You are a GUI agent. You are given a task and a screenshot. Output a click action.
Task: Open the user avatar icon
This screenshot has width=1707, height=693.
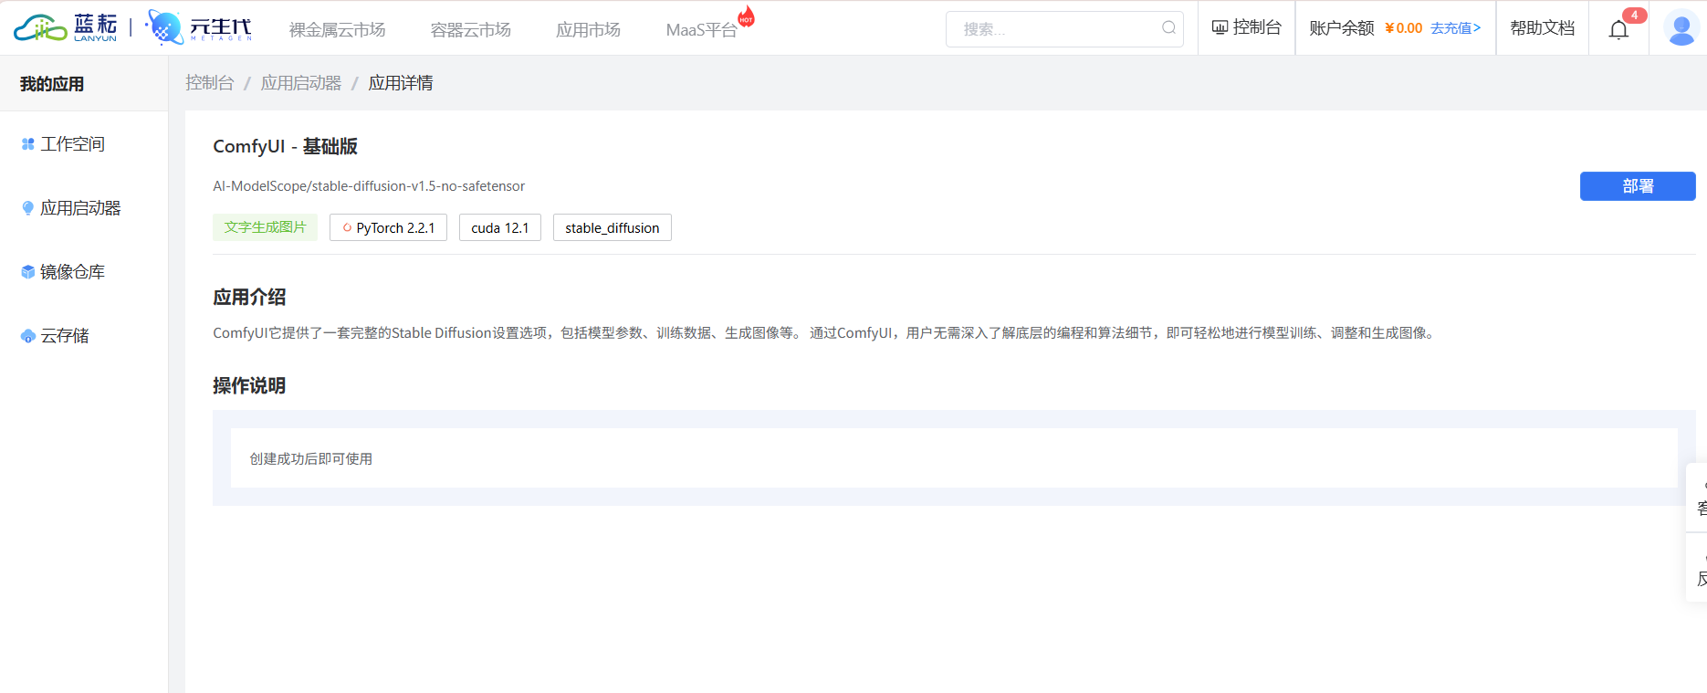point(1681,28)
